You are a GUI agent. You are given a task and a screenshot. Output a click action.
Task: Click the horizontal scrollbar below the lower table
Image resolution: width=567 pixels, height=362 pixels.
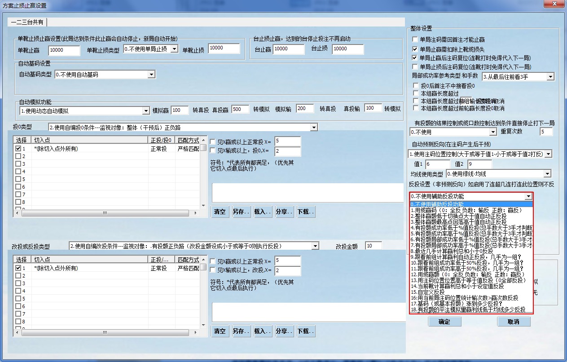[105, 333]
